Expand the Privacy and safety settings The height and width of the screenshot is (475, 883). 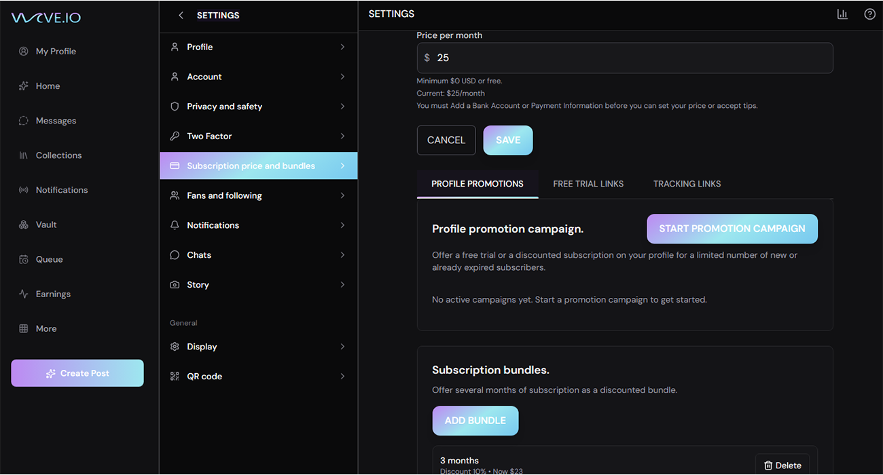click(258, 107)
